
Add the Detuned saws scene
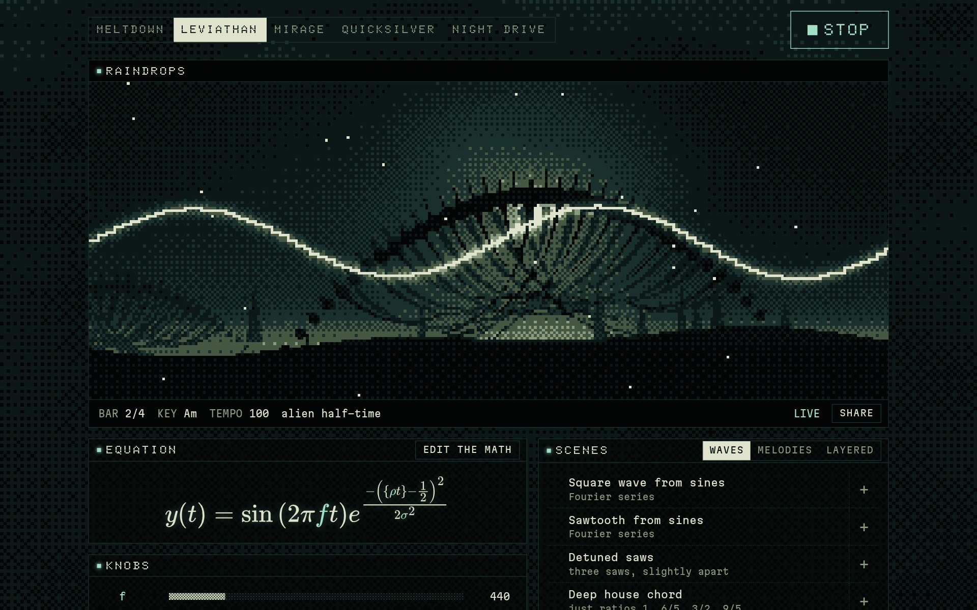coord(864,564)
